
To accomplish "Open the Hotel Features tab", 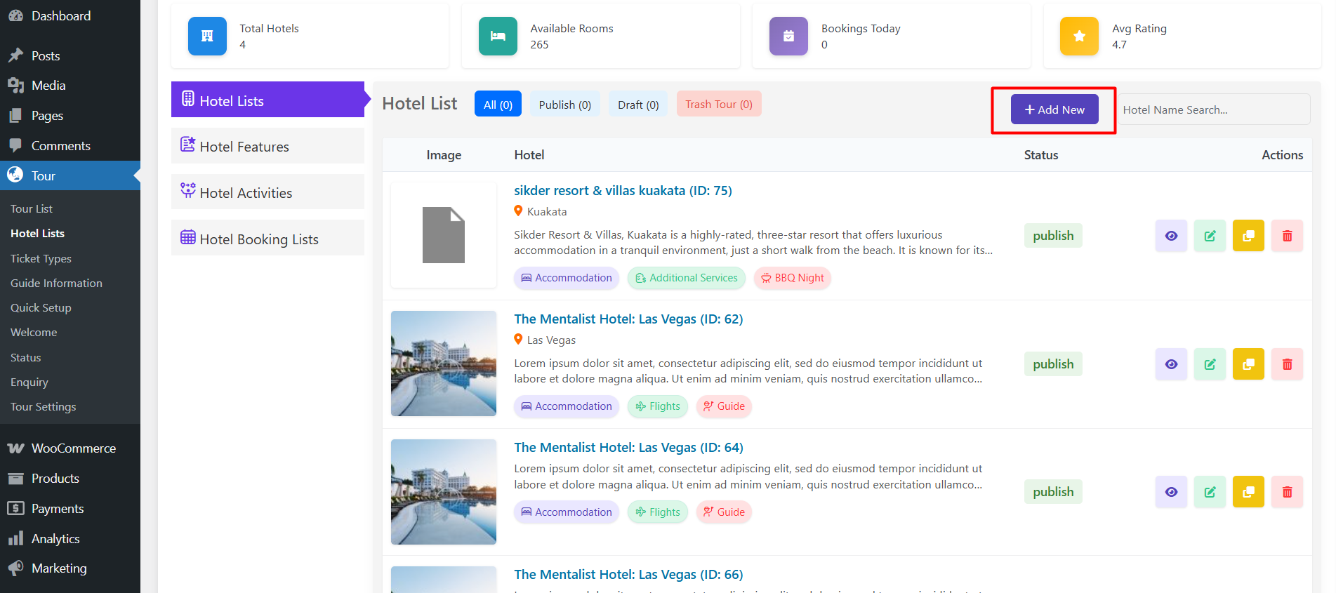I will (267, 146).
